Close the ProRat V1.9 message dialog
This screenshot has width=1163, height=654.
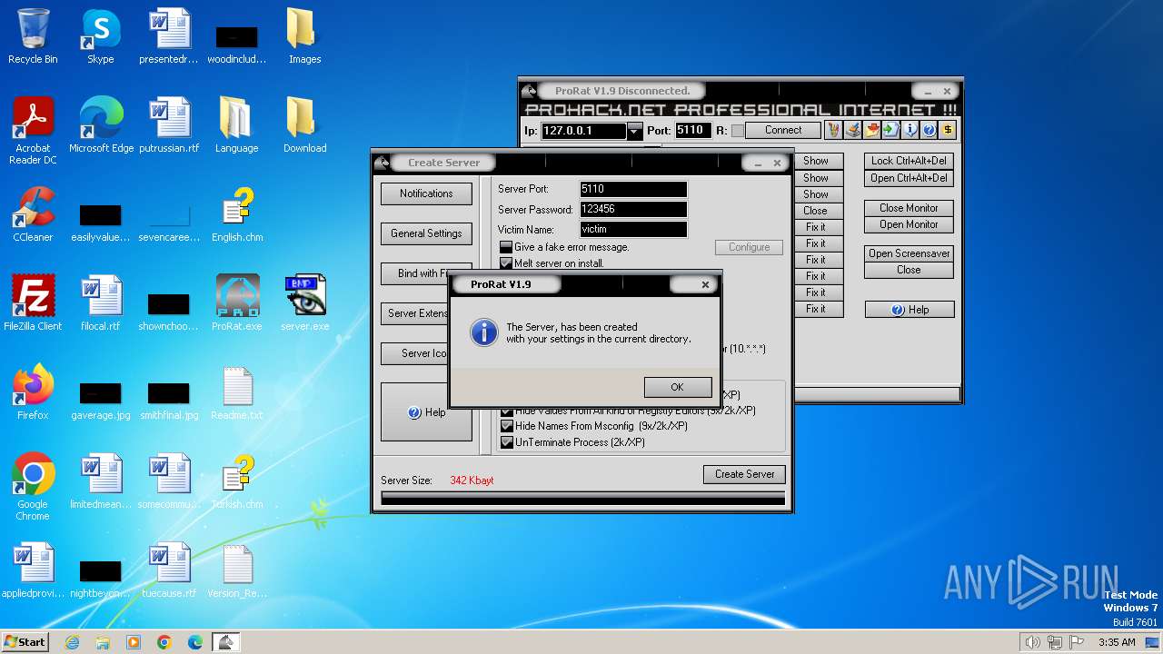[705, 284]
